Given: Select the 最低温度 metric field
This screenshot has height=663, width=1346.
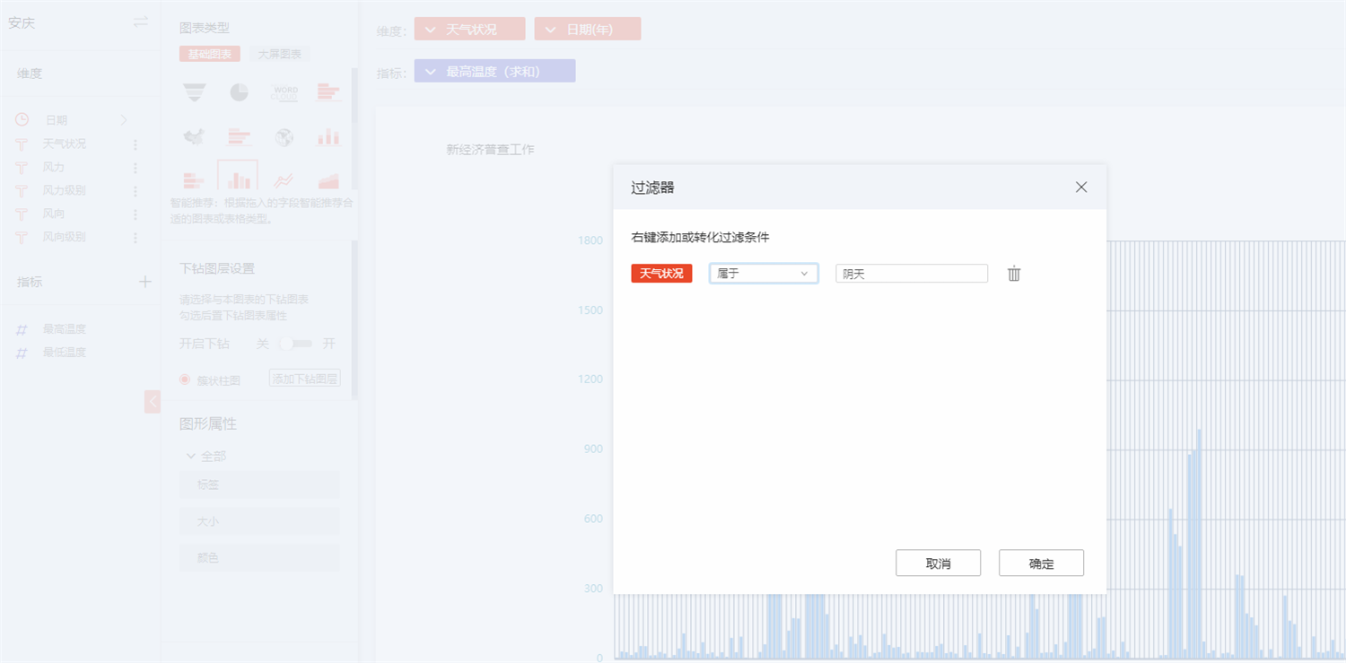Looking at the screenshot, I should [x=65, y=353].
